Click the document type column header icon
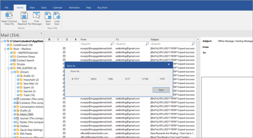The width and height of the screenshot is (253, 138). 67,39
